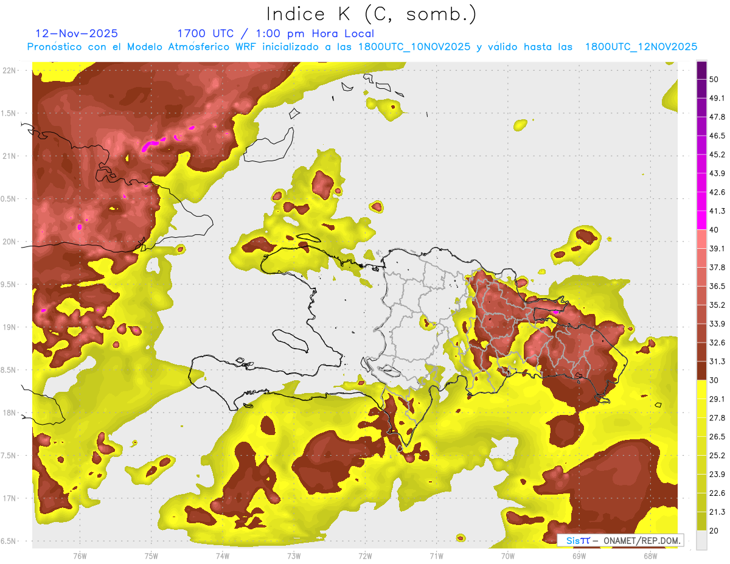The height and width of the screenshot is (564, 730).
Task: Pick the legend swatch between 30 and 31.3
Action: 702,371
